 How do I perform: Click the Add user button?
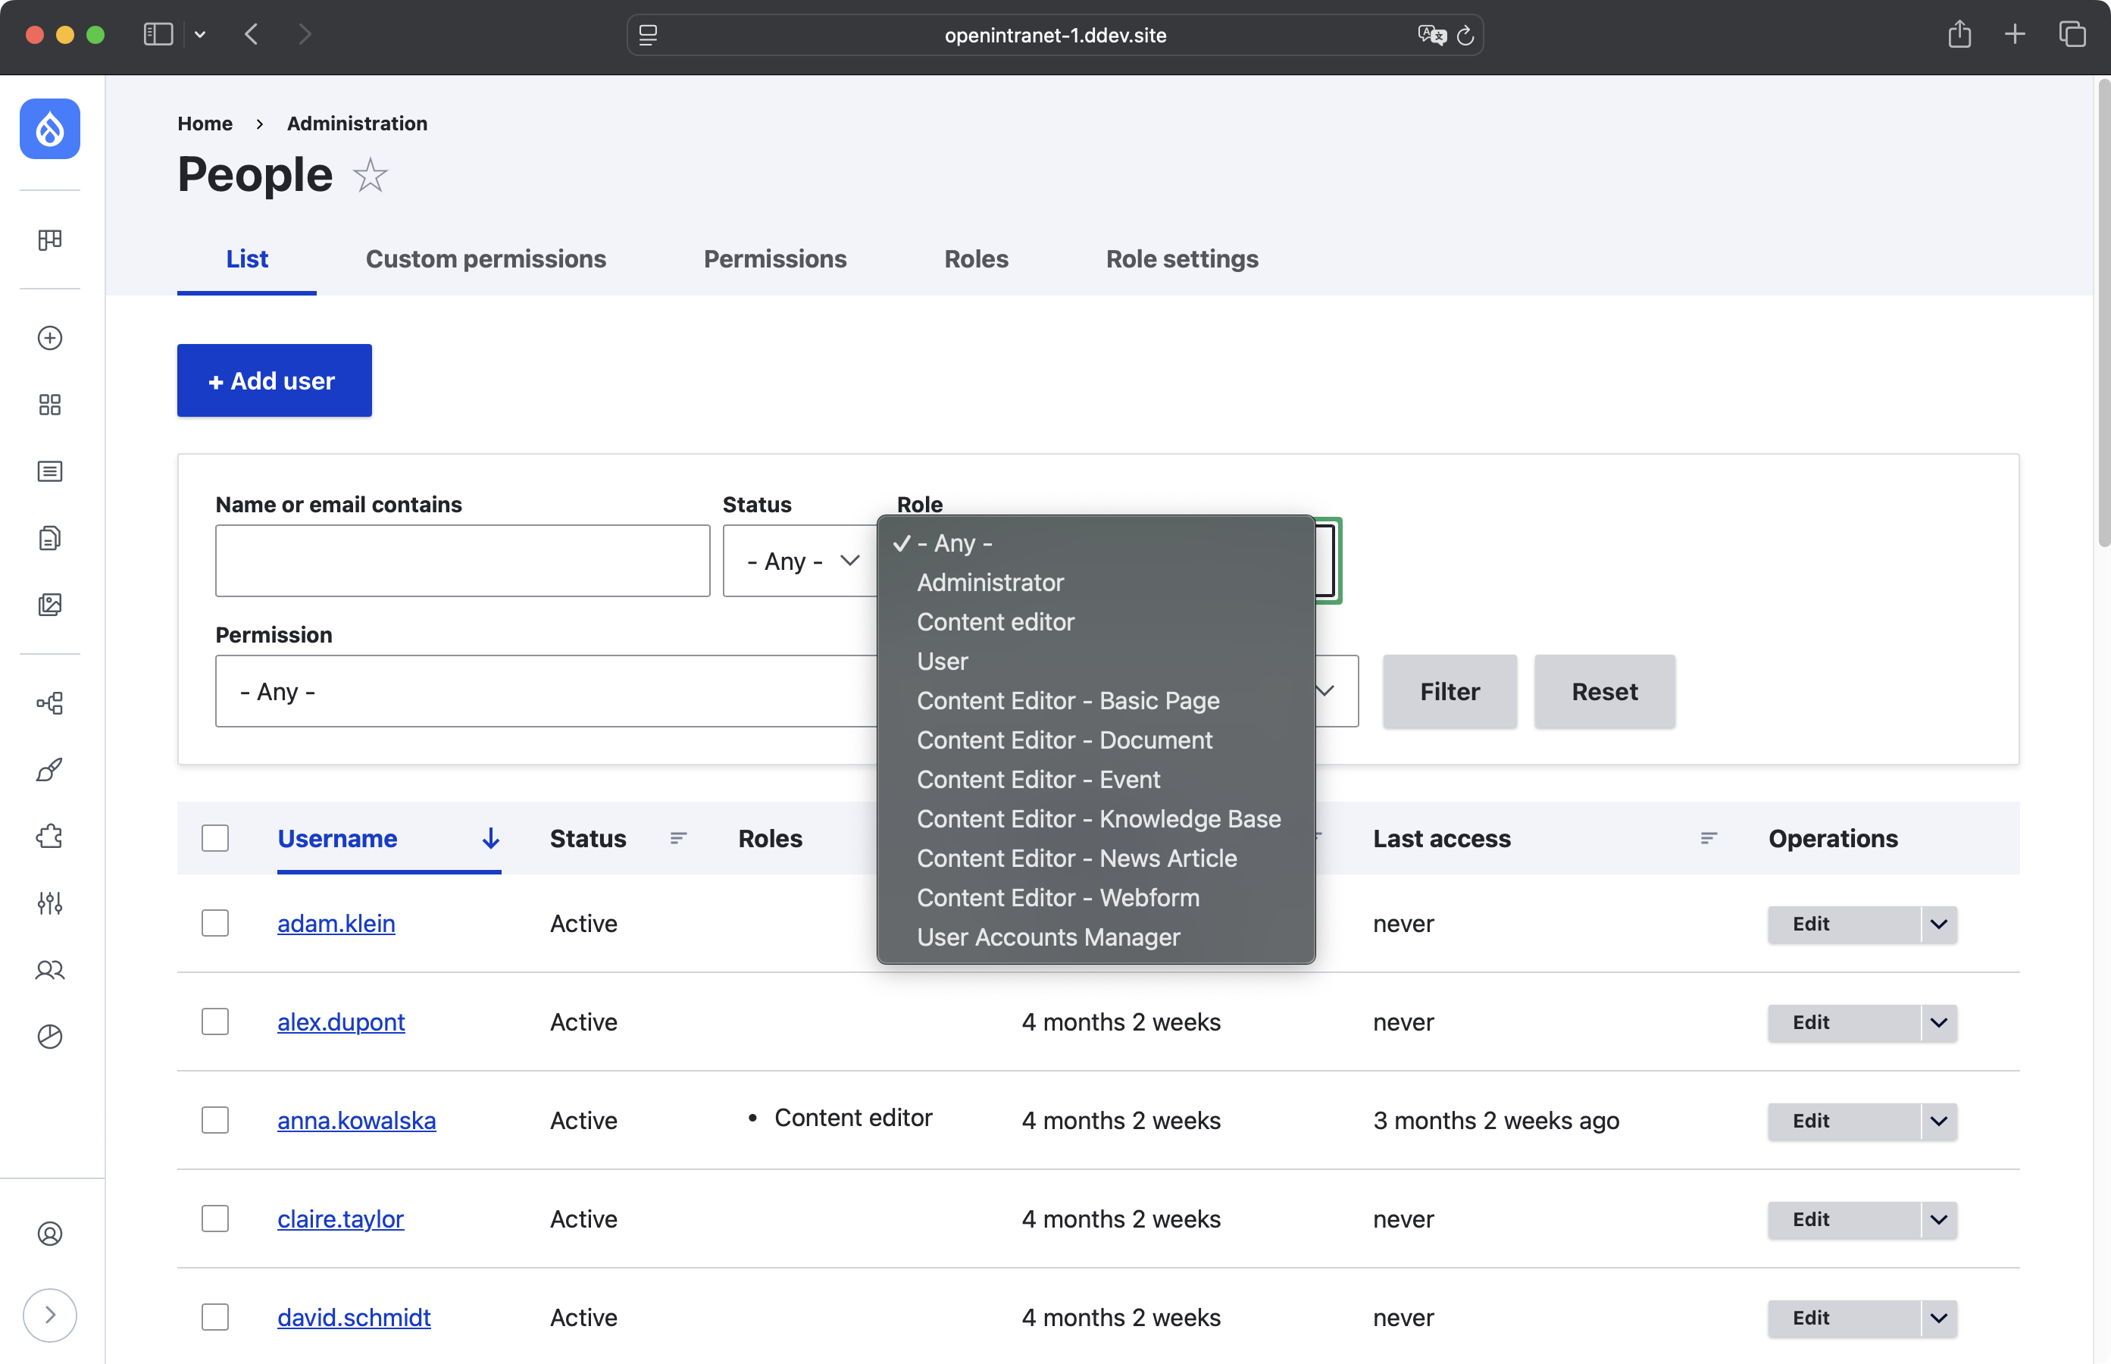tap(274, 381)
